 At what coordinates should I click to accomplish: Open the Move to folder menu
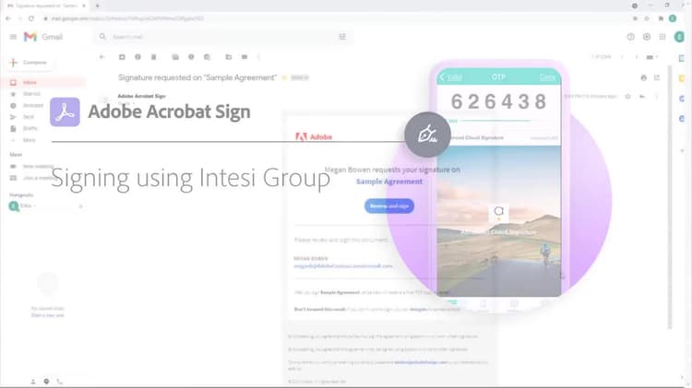click(x=228, y=57)
